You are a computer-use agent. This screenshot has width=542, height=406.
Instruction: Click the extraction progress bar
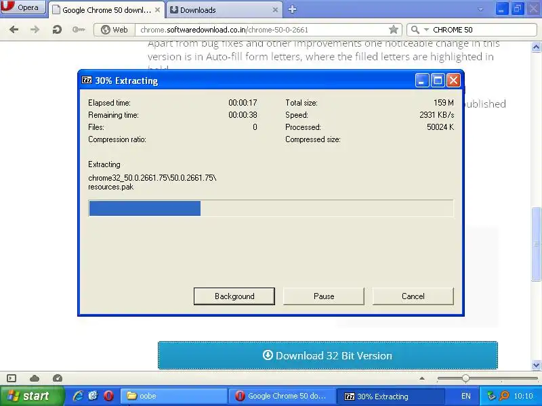click(x=271, y=208)
